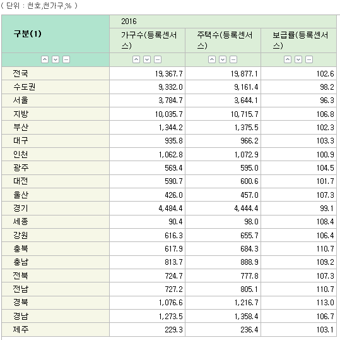This screenshot has width=340, height=340.
Task: Select the 경남 row label
Action: click(x=21, y=316)
